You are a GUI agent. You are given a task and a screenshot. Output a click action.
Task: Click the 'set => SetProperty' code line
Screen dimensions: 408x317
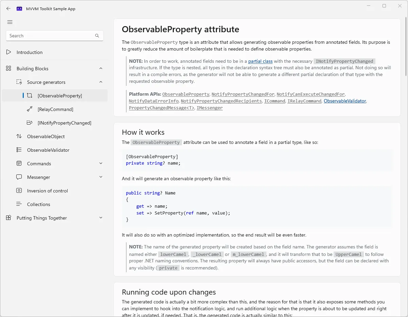pyautogui.click(x=183, y=213)
